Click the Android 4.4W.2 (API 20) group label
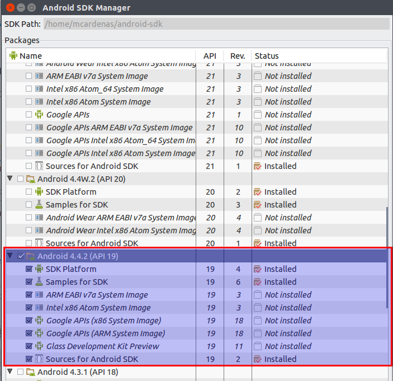393x381 pixels. [82, 179]
